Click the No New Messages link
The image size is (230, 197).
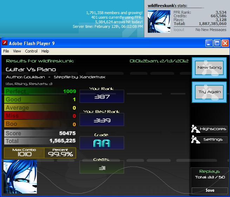click(211, 30)
